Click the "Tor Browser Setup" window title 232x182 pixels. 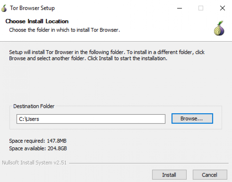(x=32, y=8)
